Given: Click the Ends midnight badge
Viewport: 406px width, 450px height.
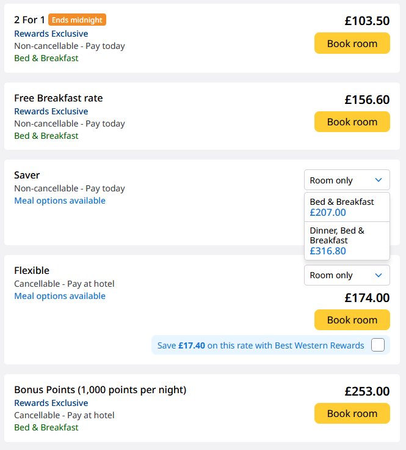Looking at the screenshot, I should (77, 20).
